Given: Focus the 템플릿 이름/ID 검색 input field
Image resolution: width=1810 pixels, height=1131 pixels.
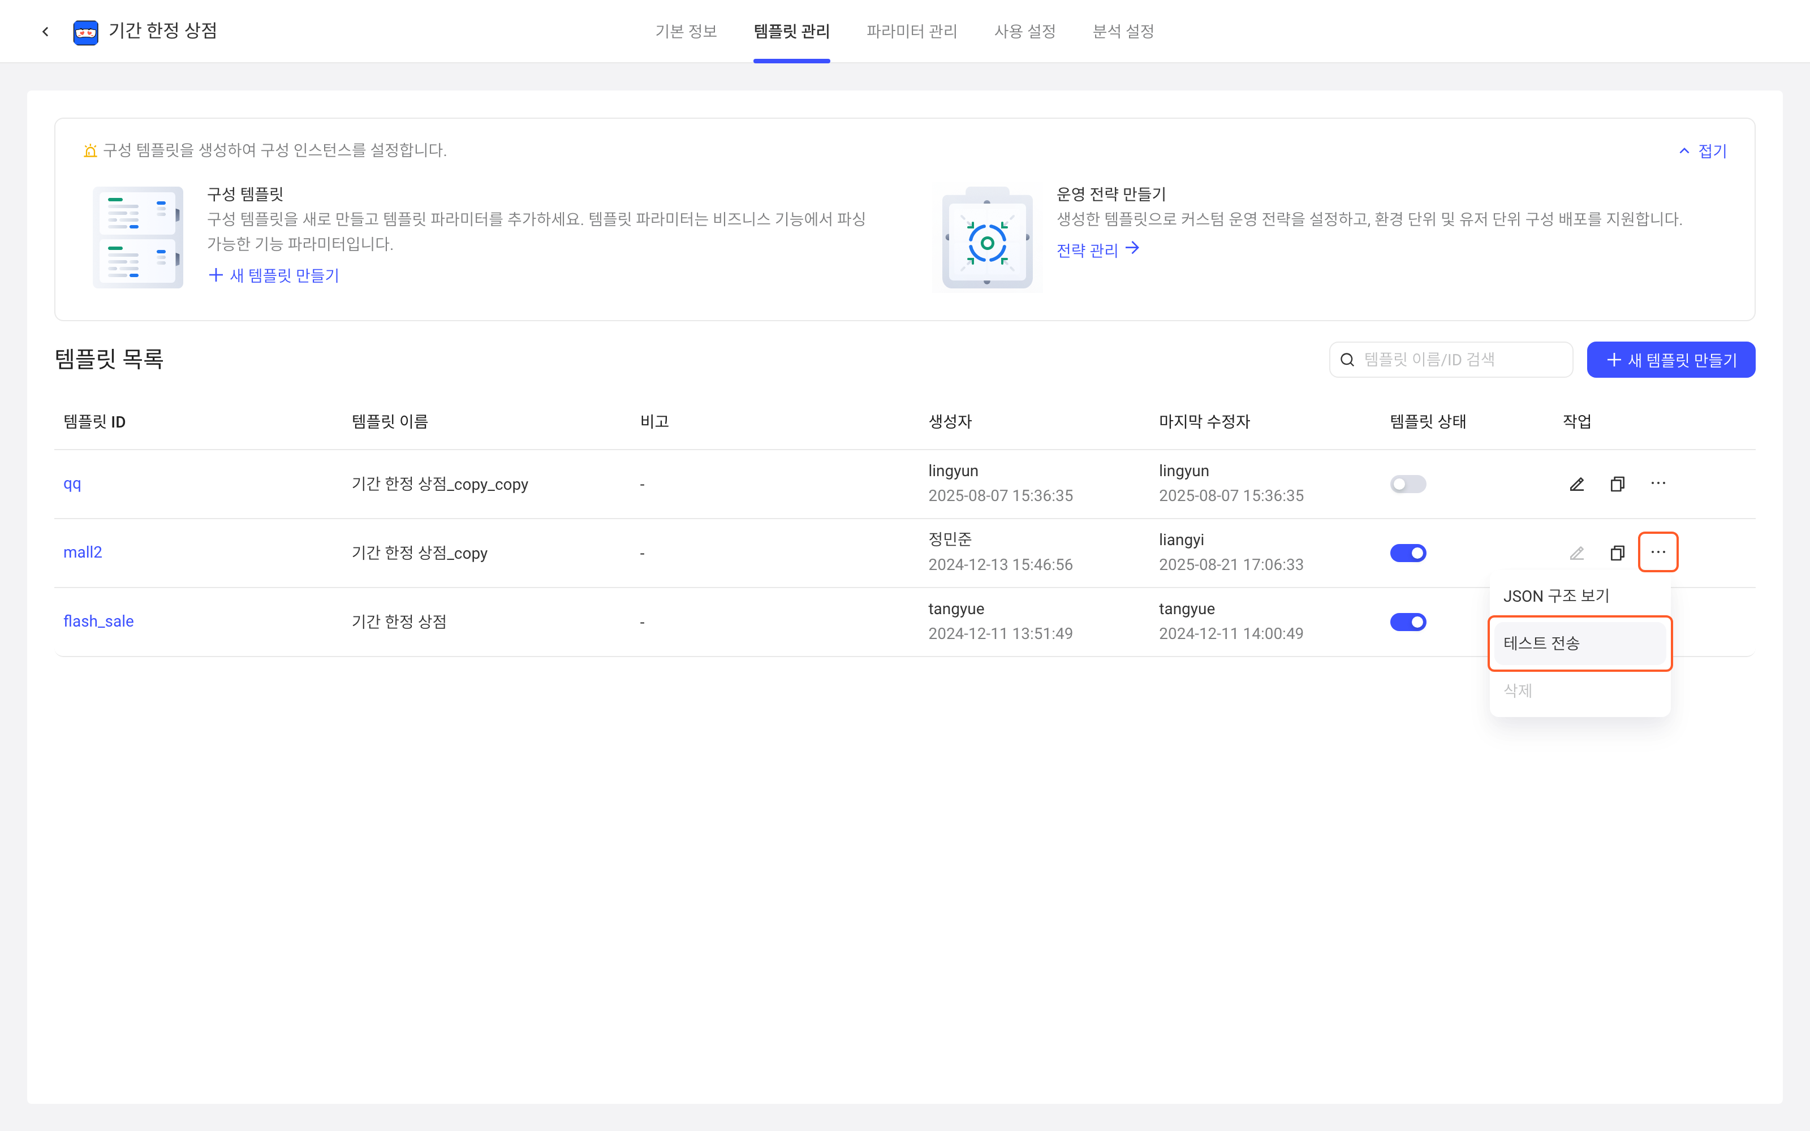Looking at the screenshot, I should 1451,360.
